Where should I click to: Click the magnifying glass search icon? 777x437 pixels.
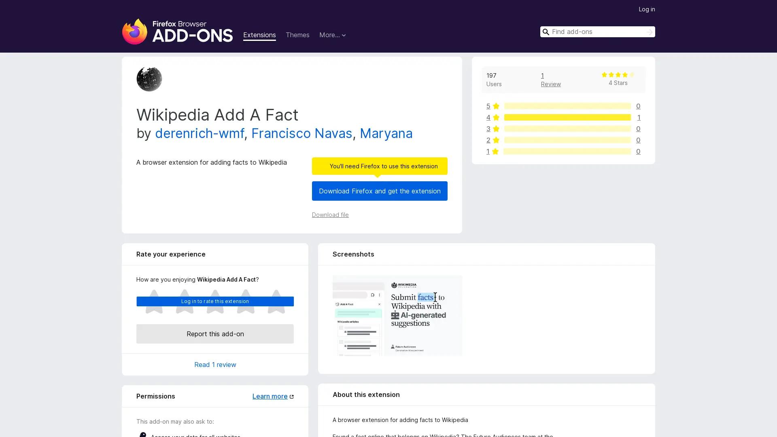(546, 32)
